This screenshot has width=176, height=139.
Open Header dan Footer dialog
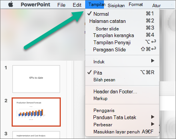pyautogui.click(x=122, y=91)
